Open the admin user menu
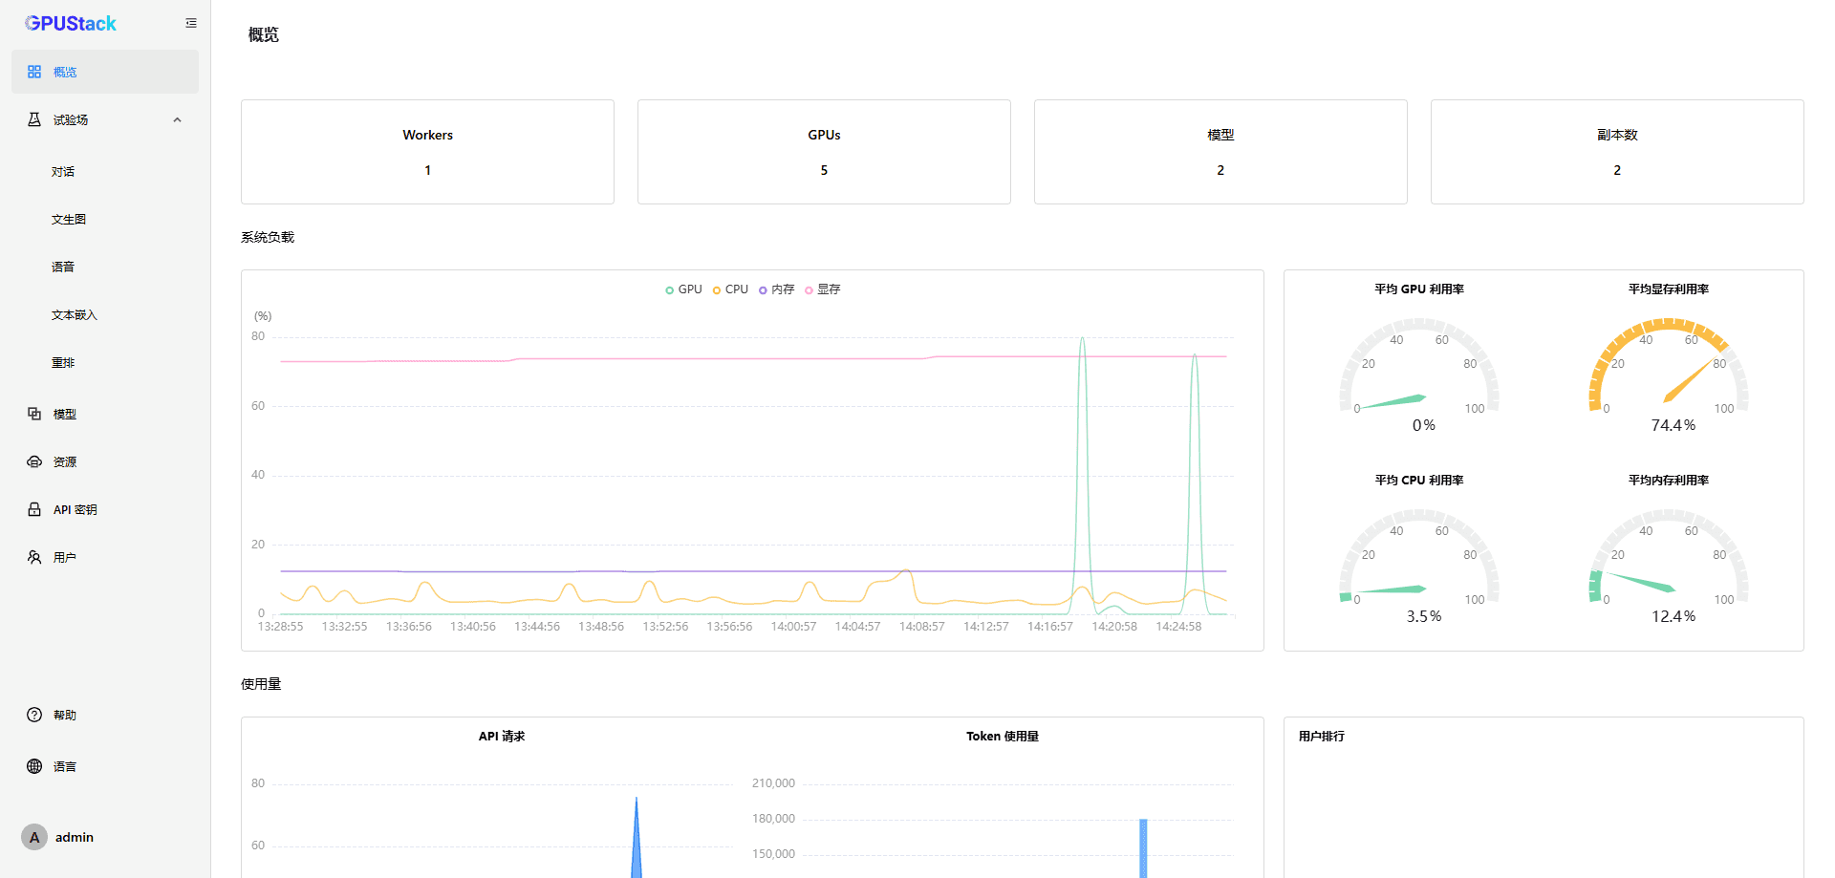1835x878 pixels. (105, 837)
